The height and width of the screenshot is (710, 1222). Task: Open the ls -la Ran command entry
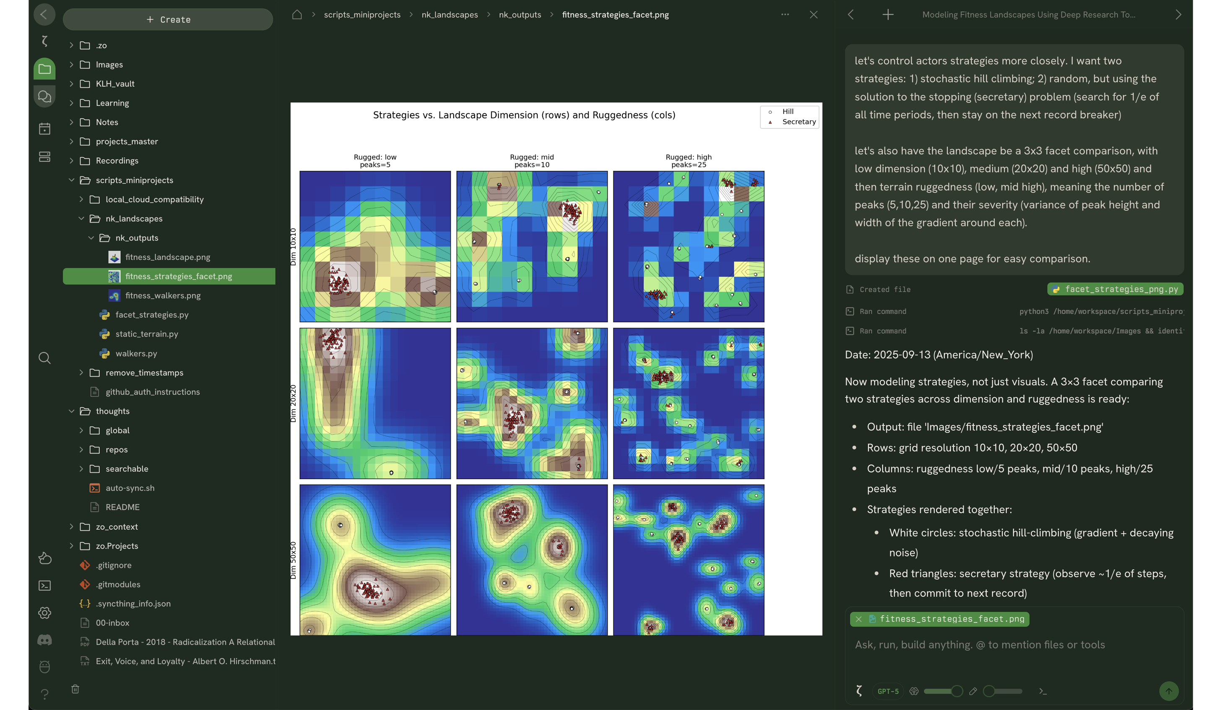click(1014, 331)
